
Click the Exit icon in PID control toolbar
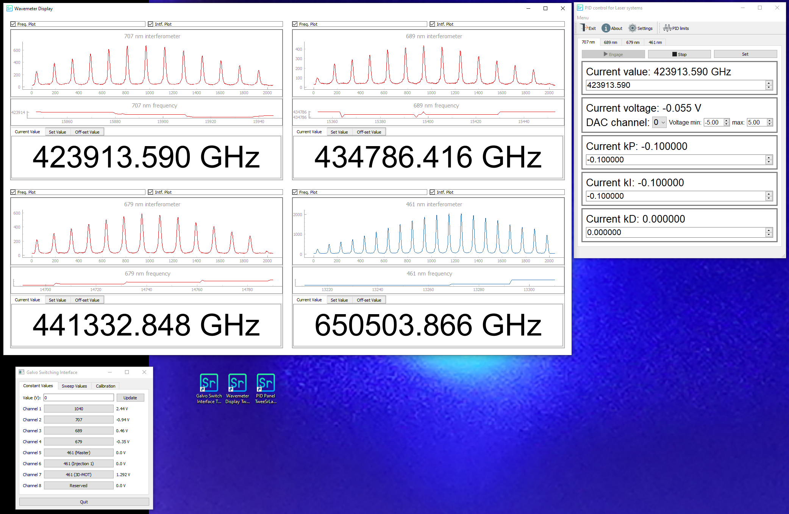[x=584, y=28]
